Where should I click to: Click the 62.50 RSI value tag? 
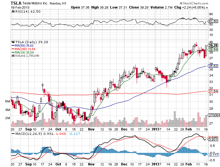click(213, 21)
